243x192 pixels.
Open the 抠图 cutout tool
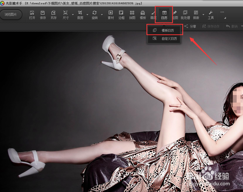click(175, 15)
